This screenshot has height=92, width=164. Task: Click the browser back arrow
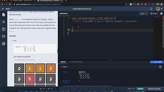[3, 4]
